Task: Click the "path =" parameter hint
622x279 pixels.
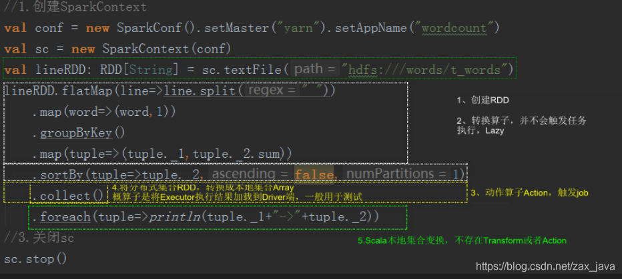Action: click(x=315, y=69)
